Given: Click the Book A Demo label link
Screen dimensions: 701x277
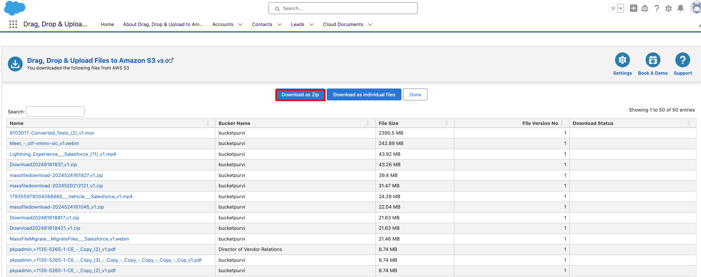Looking at the screenshot, I should coord(653,73).
